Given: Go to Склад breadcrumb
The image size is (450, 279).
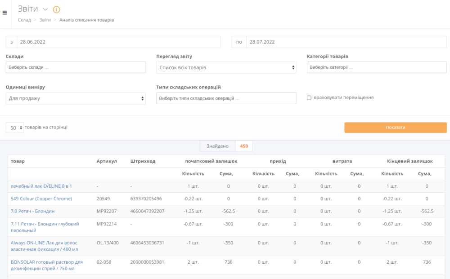Looking at the screenshot, I should [24, 20].
